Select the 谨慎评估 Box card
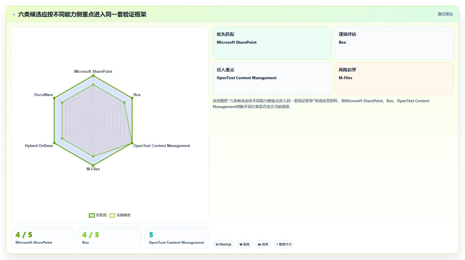Screen dimensions: 465x260 [394, 43]
